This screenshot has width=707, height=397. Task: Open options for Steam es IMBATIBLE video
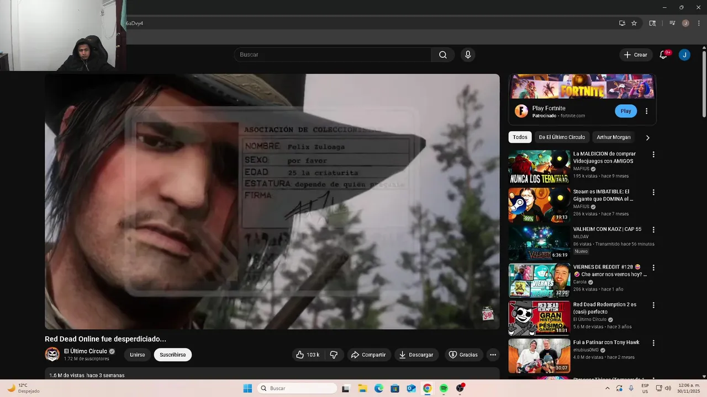(x=653, y=192)
